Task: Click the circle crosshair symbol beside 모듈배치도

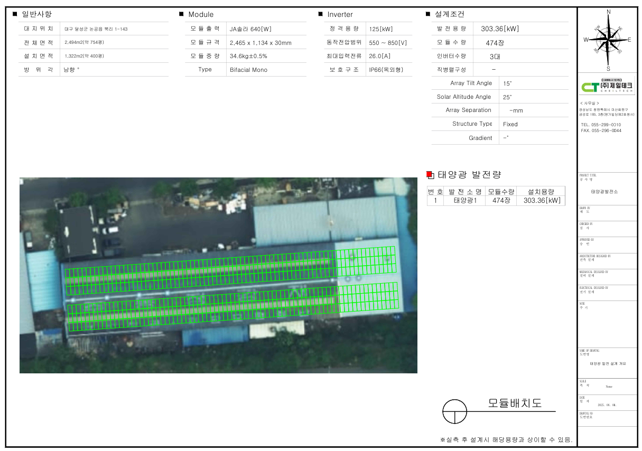Action: (455, 411)
